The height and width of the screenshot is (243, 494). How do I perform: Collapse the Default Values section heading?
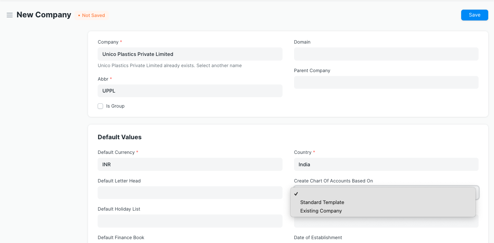coord(120,137)
